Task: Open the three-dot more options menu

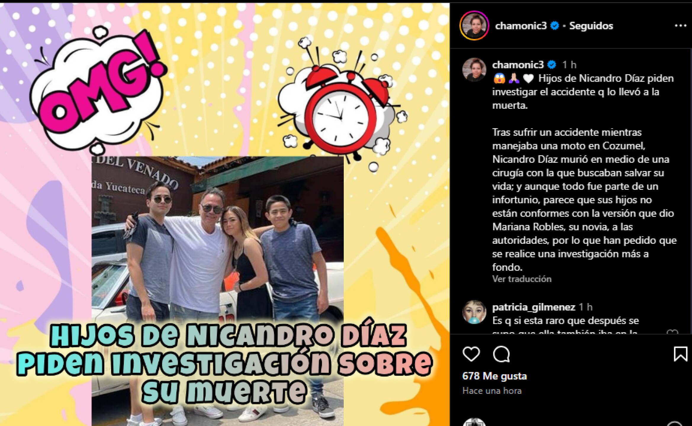Action: point(680,26)
